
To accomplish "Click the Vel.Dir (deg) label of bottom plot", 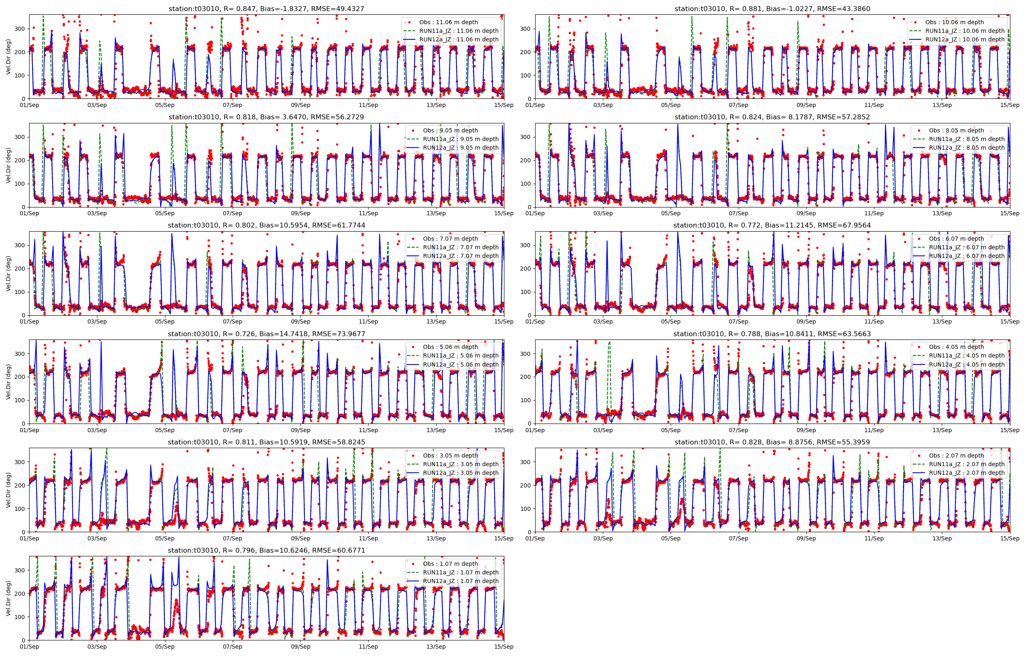I will tap(9, 598).
